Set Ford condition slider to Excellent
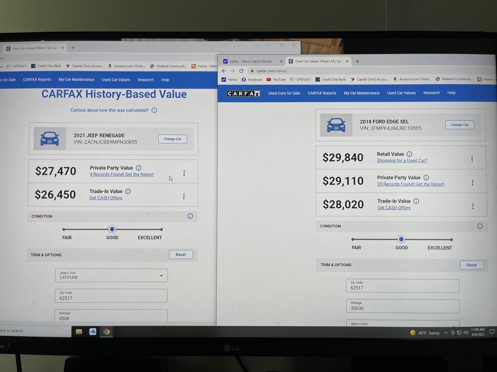This screenshot has width=497, height=372. coord(451,240)
